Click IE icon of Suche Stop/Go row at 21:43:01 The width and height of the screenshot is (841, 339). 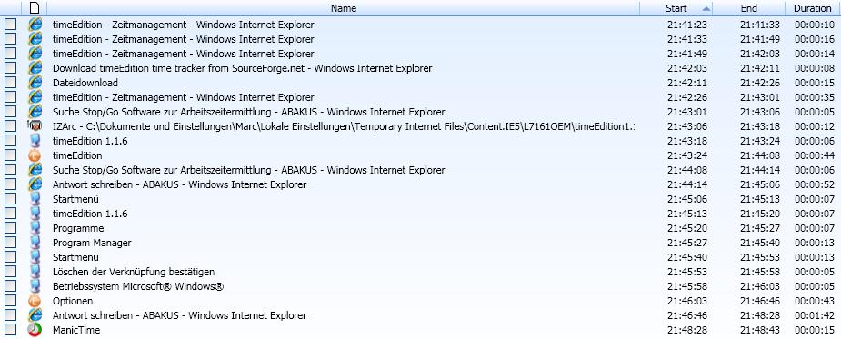35,111
